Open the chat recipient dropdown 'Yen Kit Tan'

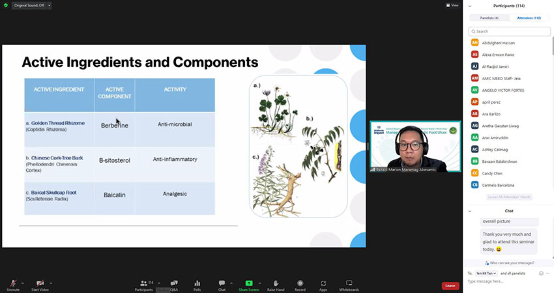(x=486, y=273)
